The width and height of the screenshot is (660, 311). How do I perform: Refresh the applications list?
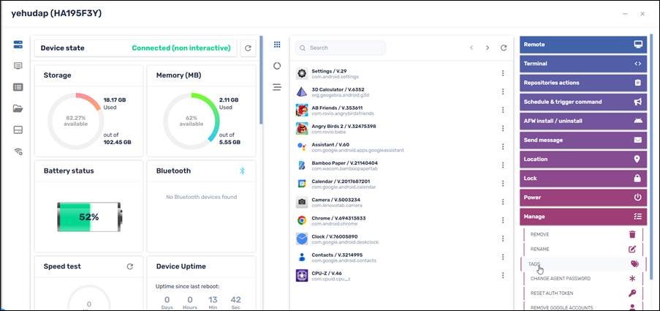pyautogui.click(x=504, y=48)
